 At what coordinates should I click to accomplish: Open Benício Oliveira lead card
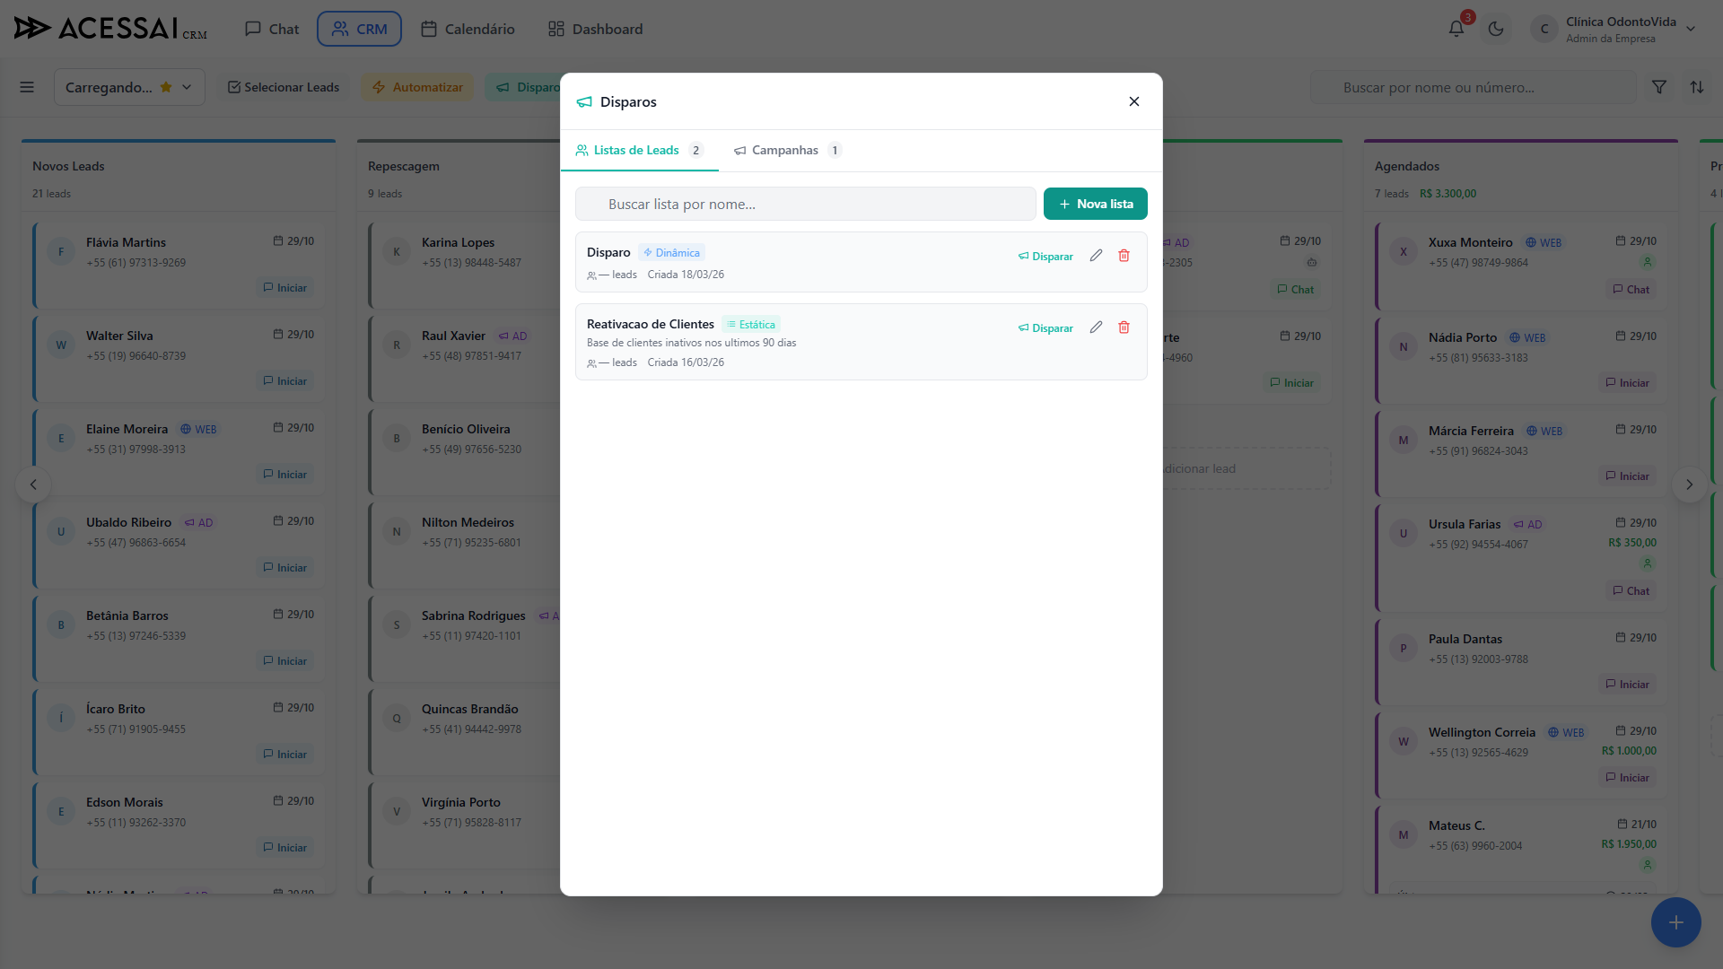[x=465, y=451]
